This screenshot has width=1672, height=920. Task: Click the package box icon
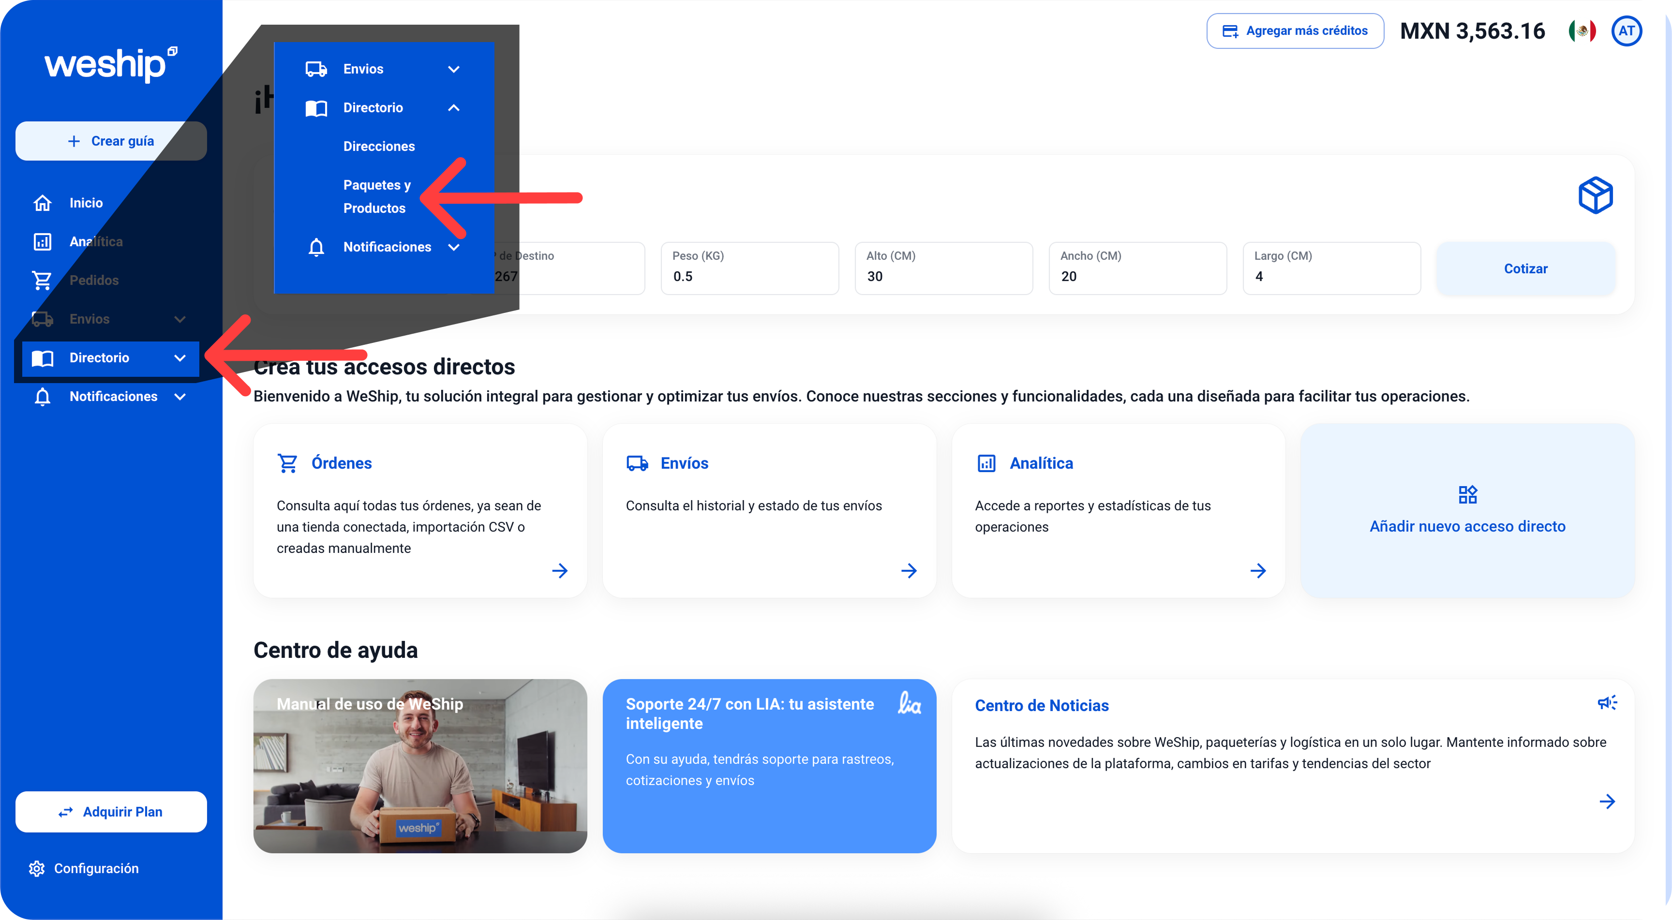coord(1596,194)
